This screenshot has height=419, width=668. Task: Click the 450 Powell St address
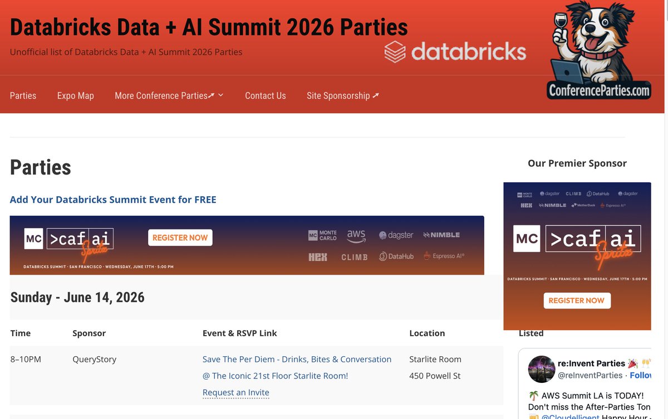click(435, 376)
